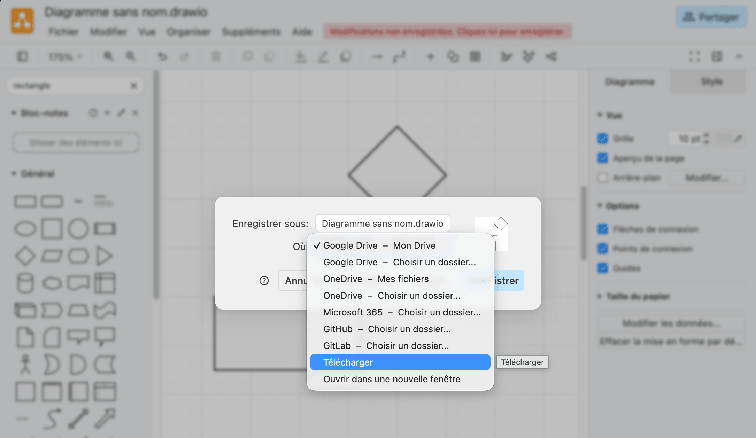This screenshot has width=756, height=438.
Task: Open the Suppléments menu
Action: pyautogui.click(x=251, y=32)
